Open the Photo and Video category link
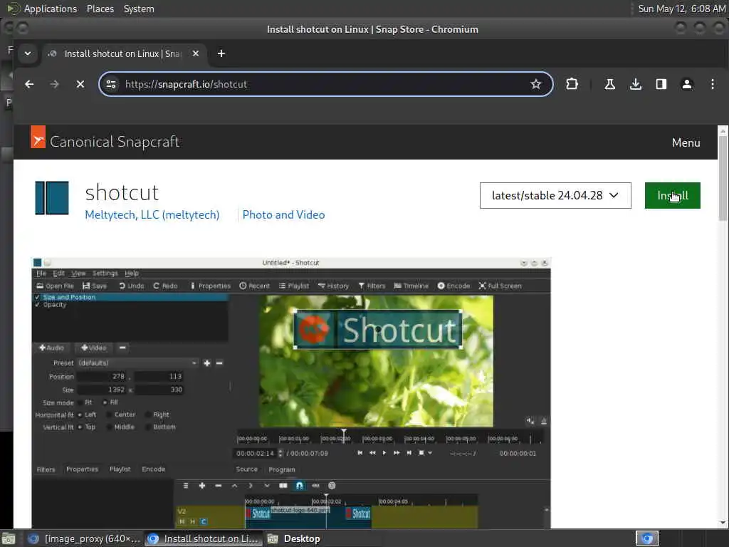The image size is (729, 547). tap(283, 214)
